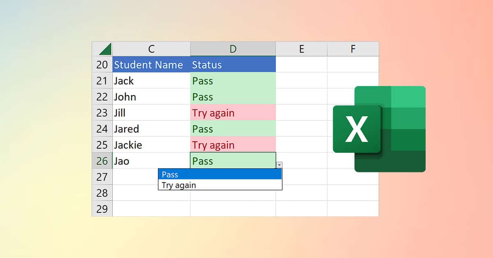Select row 23 header
The height and width of the screenshot is (258, 493).
[x=102, y=112]
